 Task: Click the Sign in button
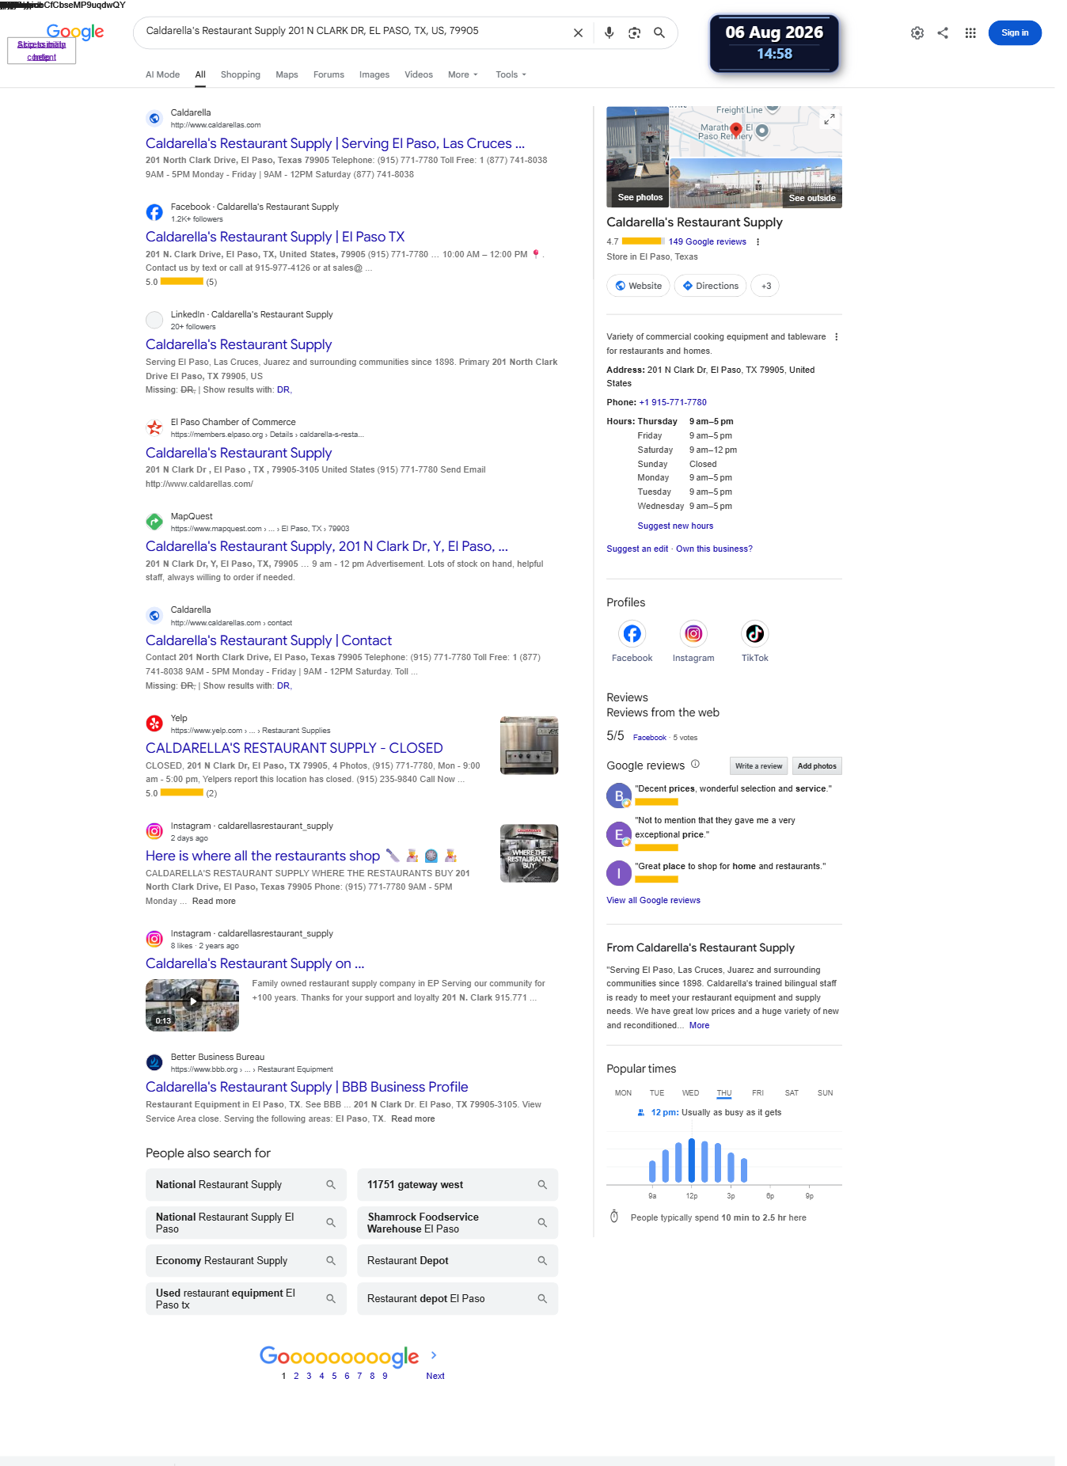tap(1015, 33)
